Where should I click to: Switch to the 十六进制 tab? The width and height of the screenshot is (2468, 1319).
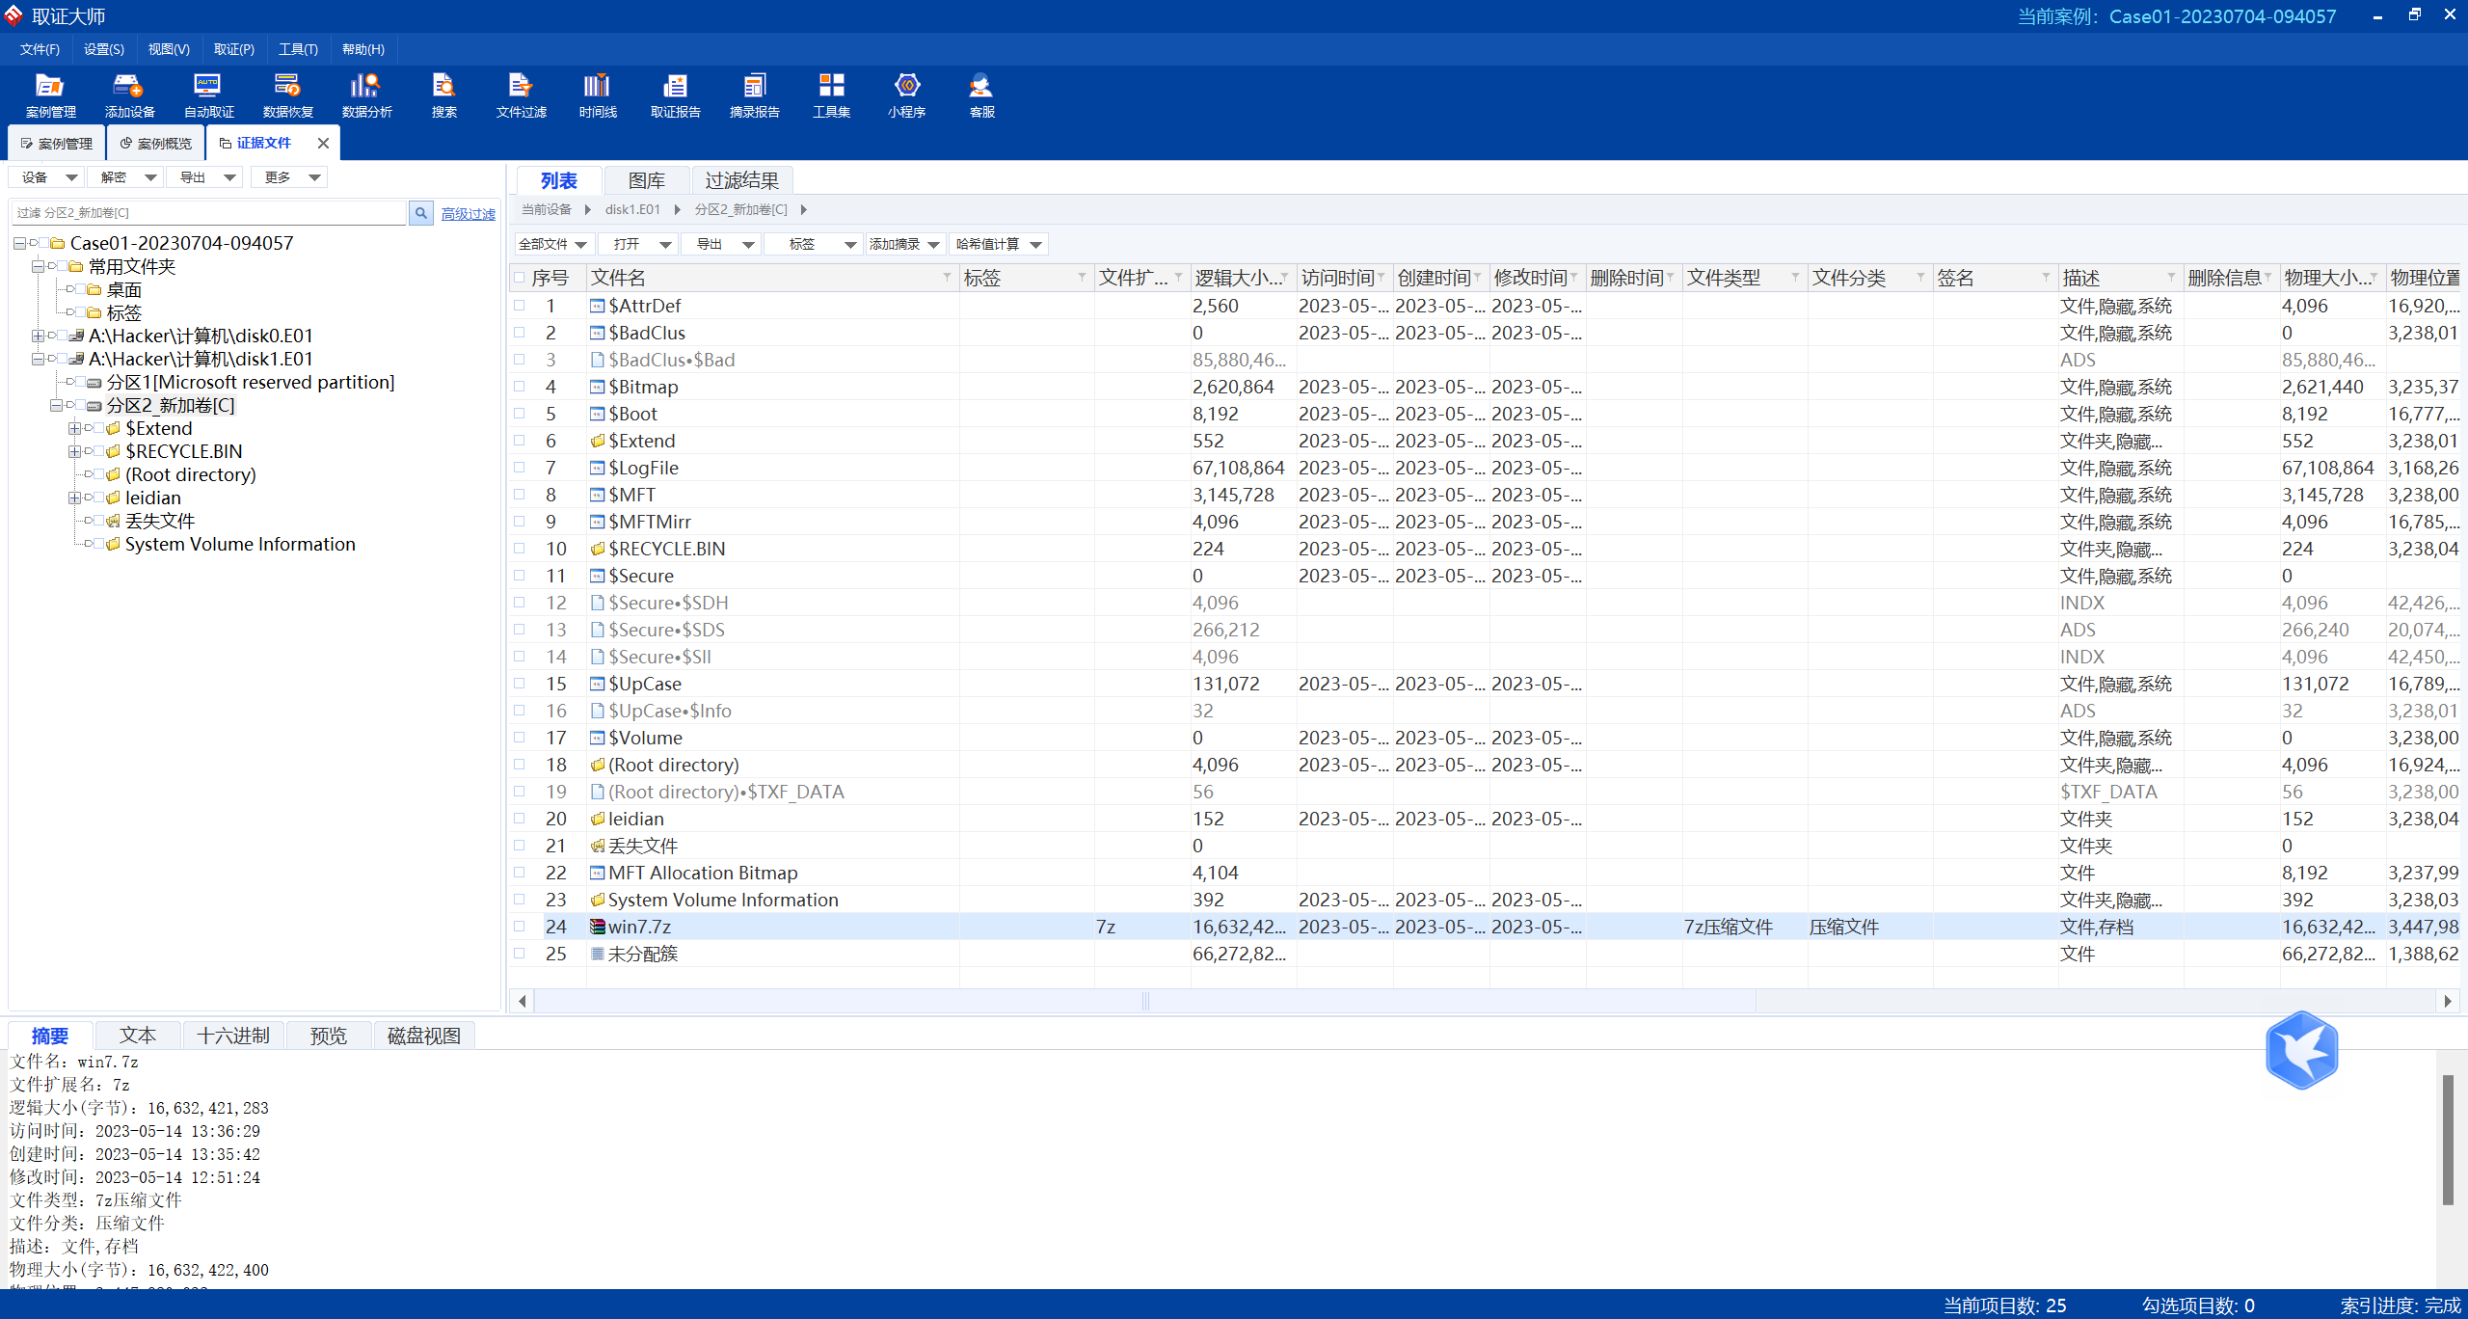pyautogui.click(x=233, y=1036)
